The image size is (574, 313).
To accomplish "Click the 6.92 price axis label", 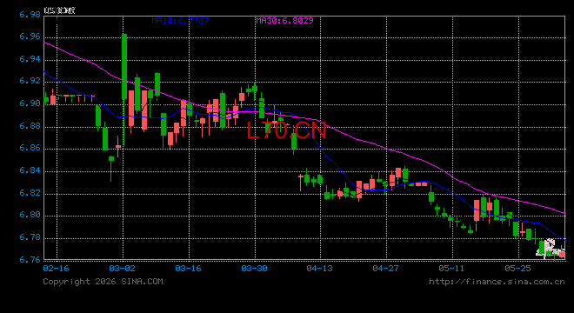I will (x=30, y=81).
